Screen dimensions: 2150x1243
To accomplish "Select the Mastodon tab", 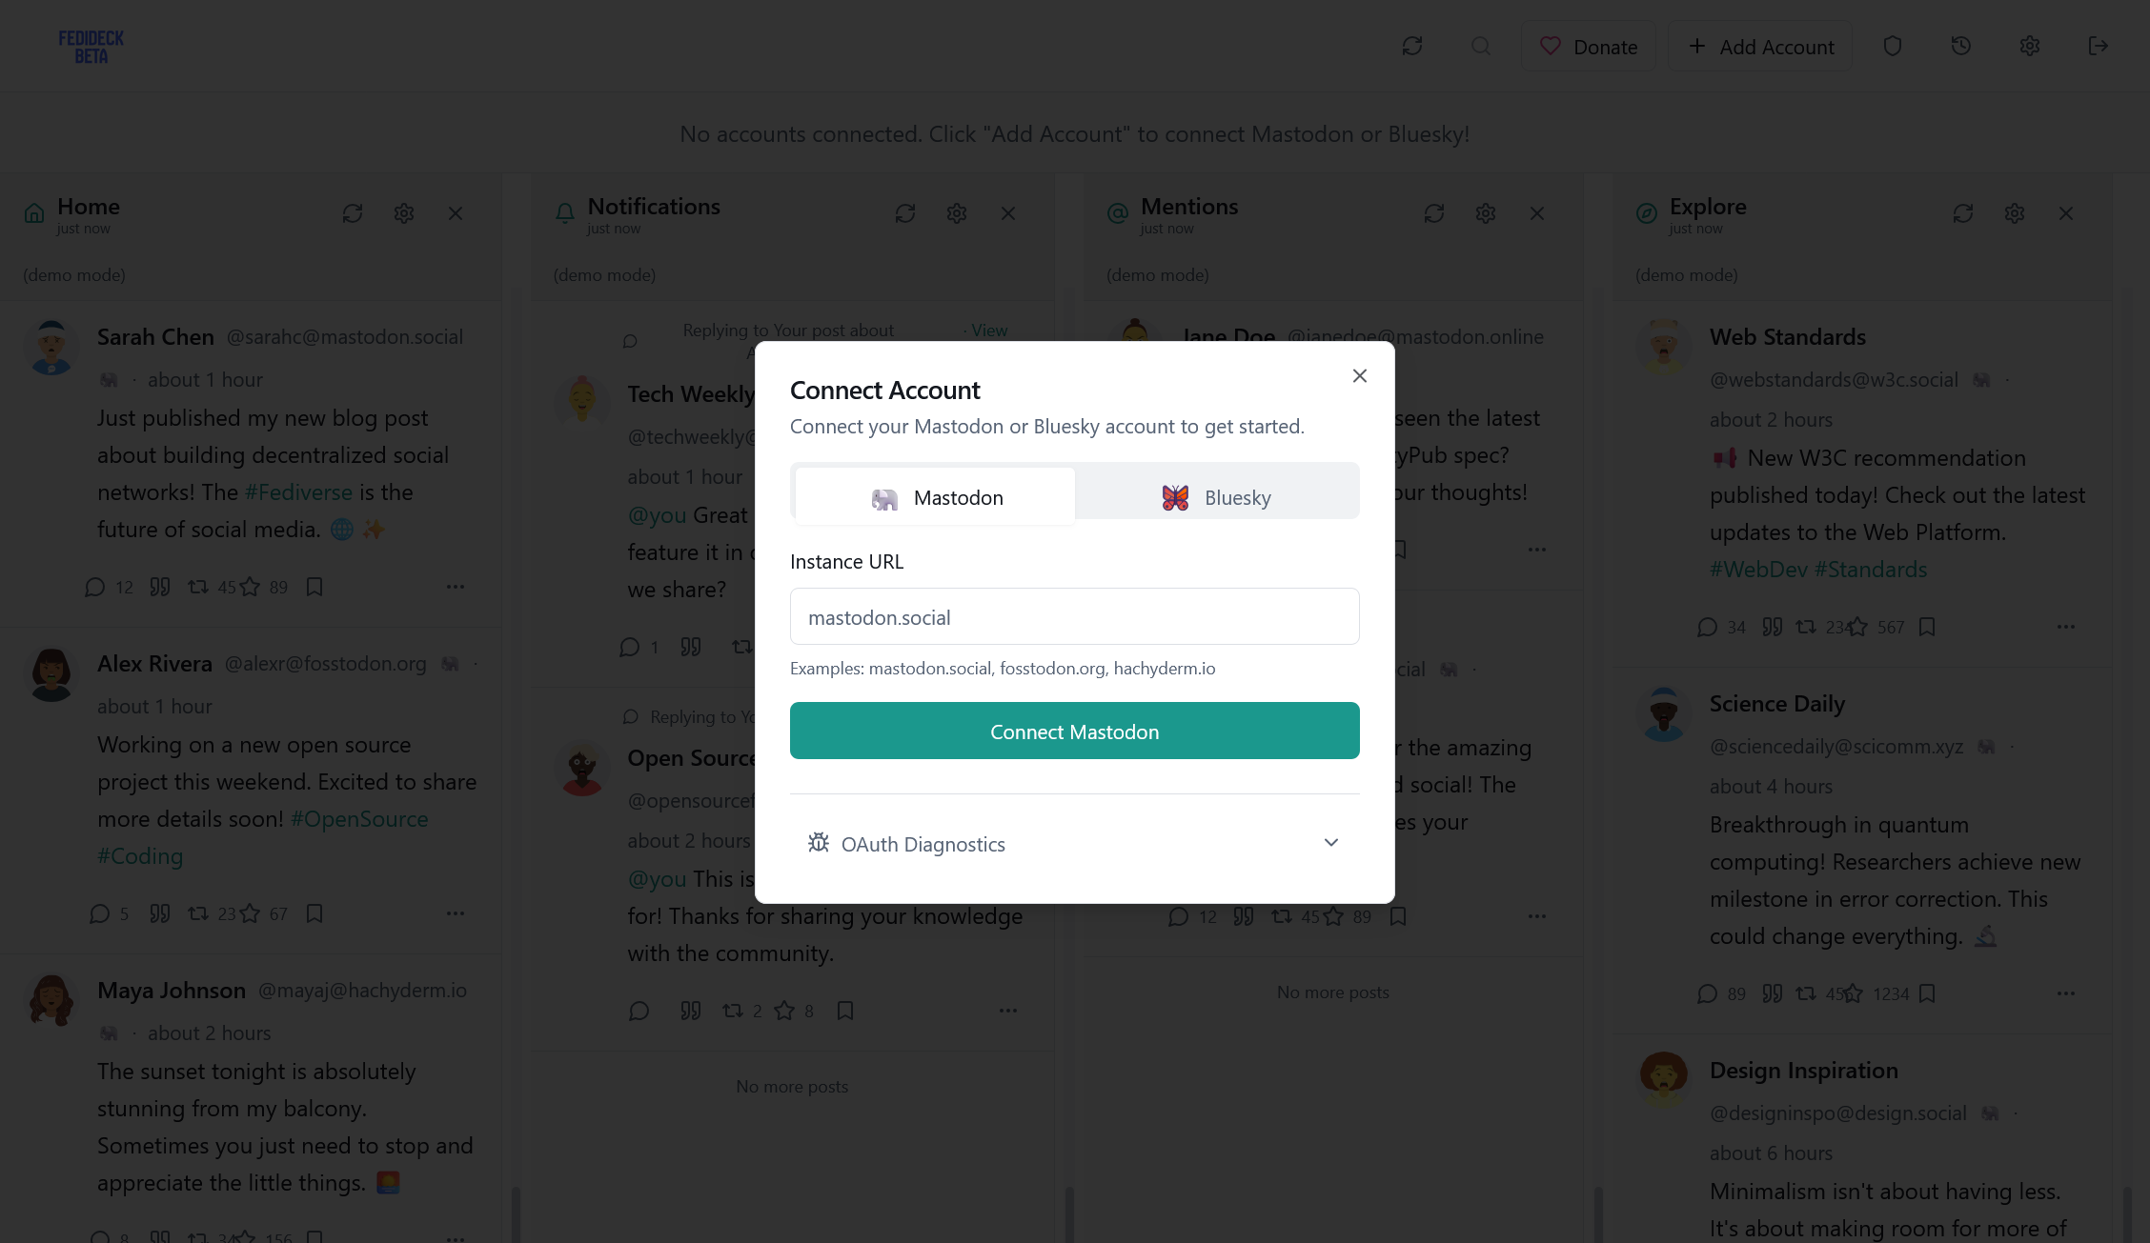I will point(936,497).
